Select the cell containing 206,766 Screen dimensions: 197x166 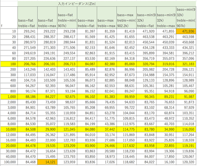[x=27, y=64]
